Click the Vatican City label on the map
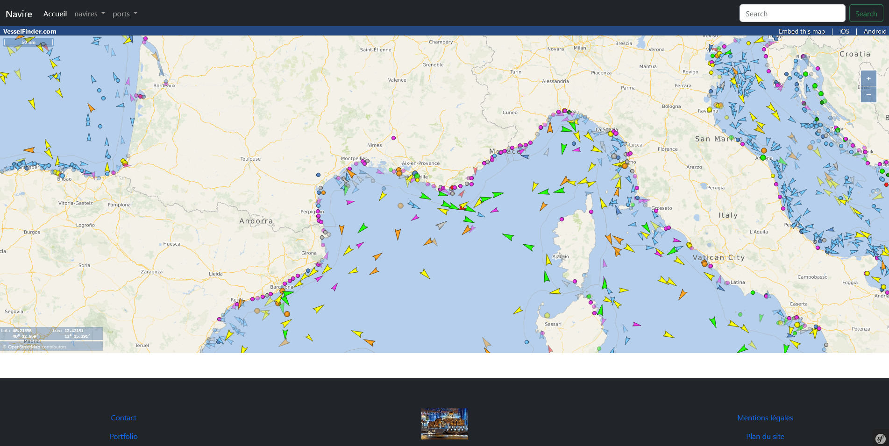Viewport: 889px width, 446px height. tap(718, 257)
